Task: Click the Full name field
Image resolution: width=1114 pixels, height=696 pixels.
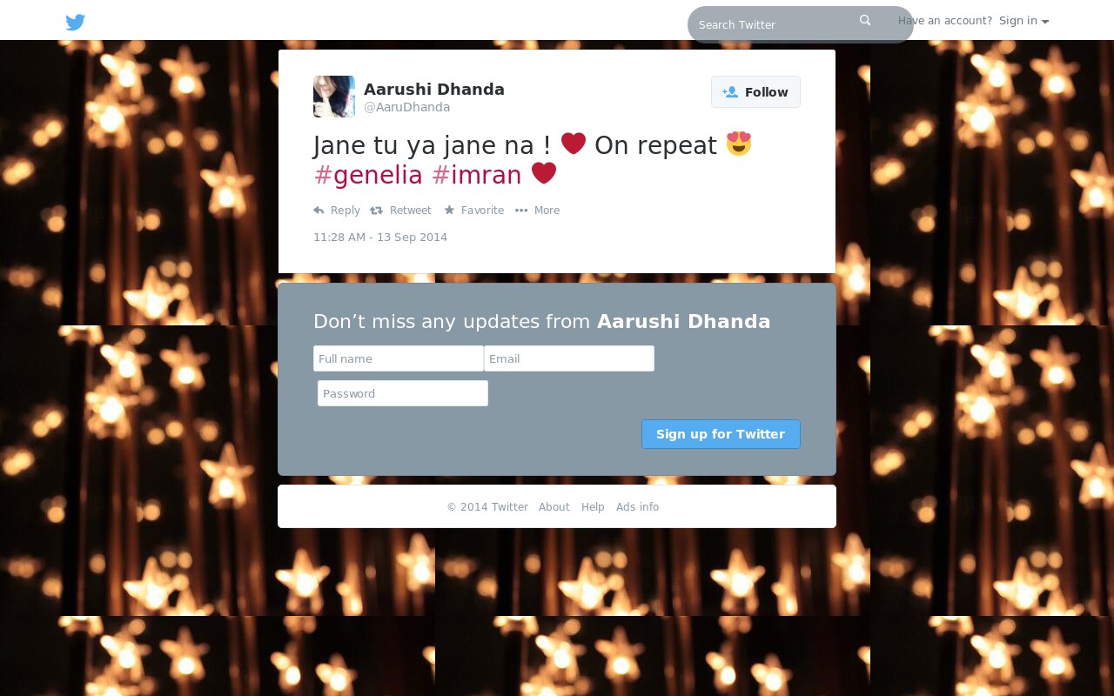Action: pos(399,358)
